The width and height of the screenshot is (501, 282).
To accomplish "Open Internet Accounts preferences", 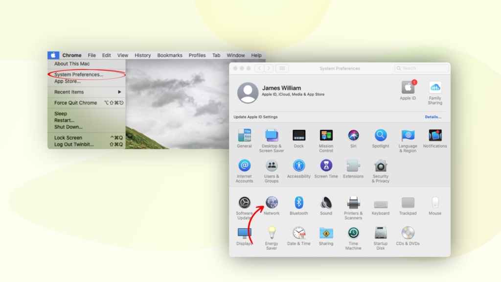I will coord(245,171).
